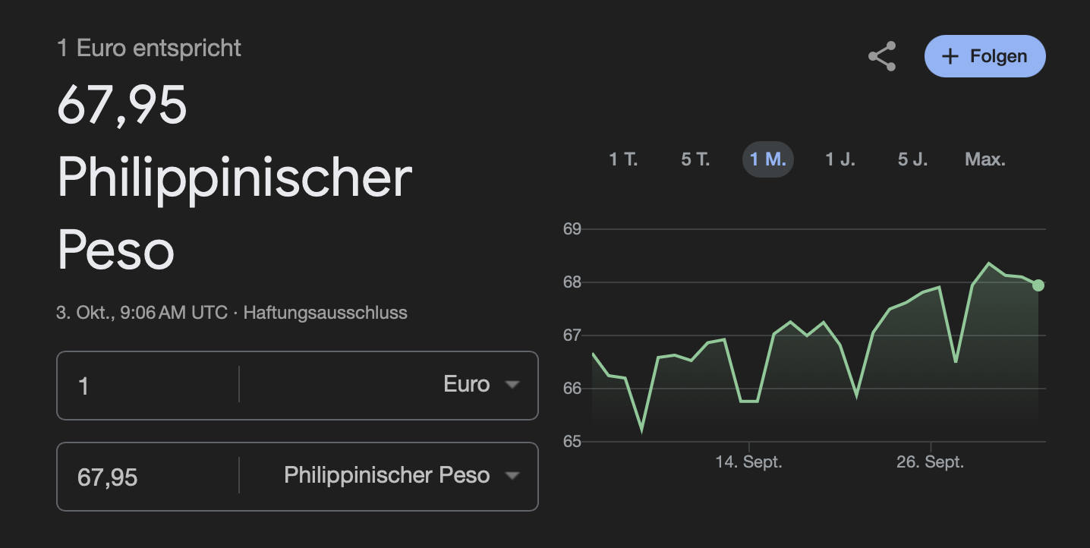
Task: Click the 26. Sept. chart axis label
Action: [930, 461]
